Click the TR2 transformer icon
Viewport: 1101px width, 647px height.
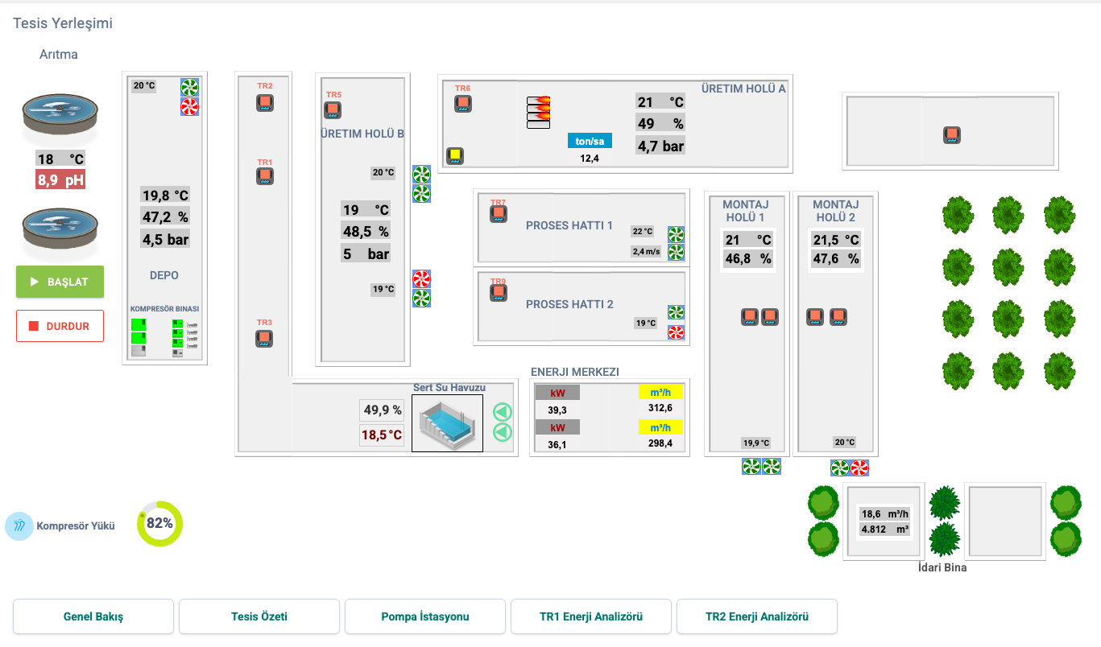tap(265, 103)
